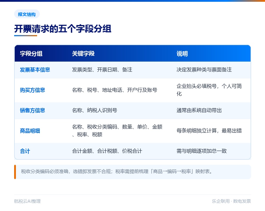The height and width of the screenshot is (211, 265).
Task: Click the cell 名称、纳税人识别号
Action: [x=95, y=110]
